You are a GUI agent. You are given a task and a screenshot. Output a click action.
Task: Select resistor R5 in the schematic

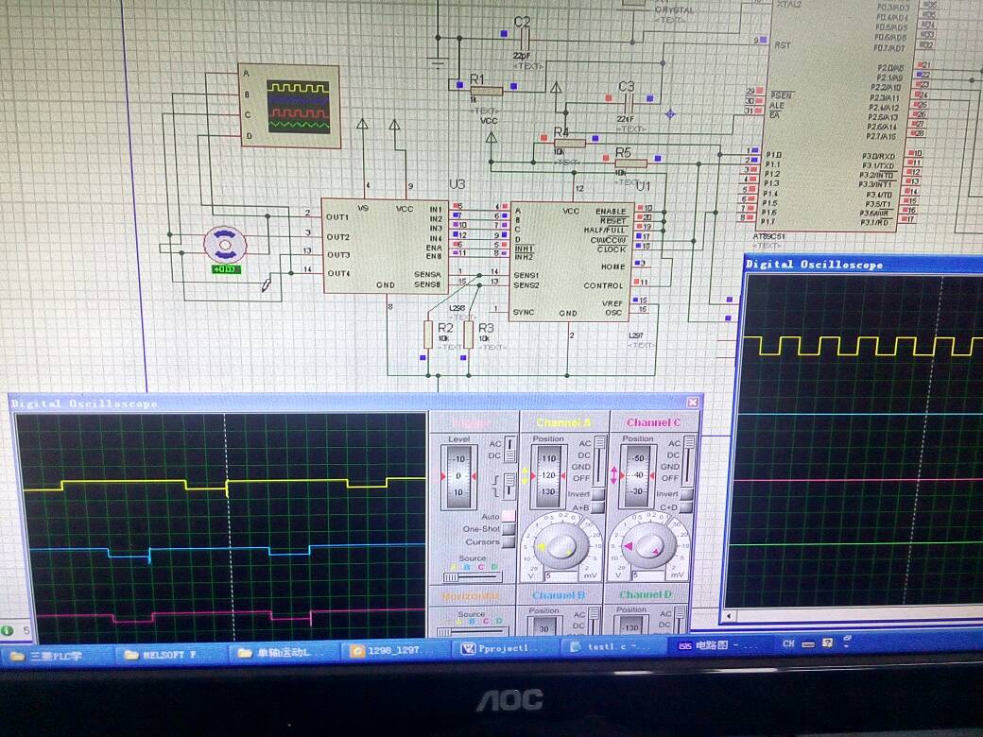pos(630,163)
